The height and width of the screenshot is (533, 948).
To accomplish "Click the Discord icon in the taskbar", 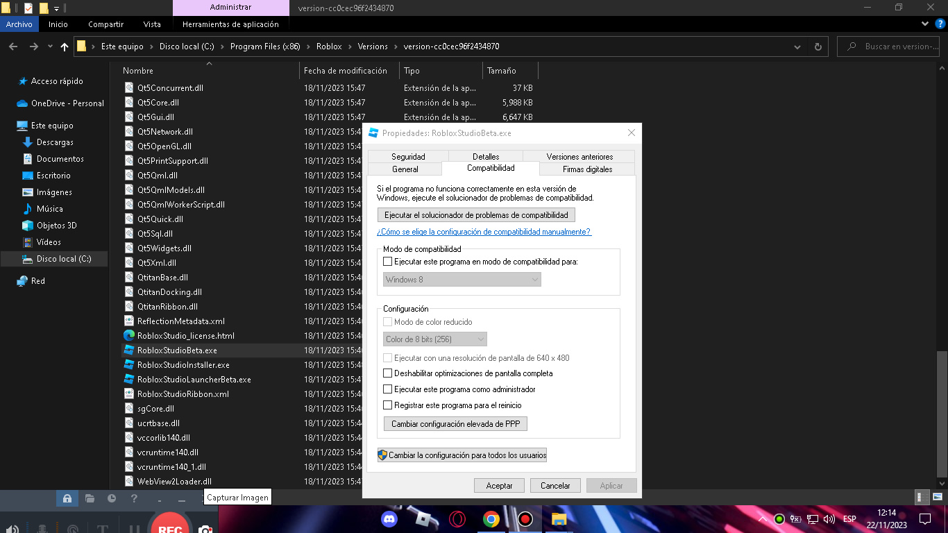I will pos(389,518).
